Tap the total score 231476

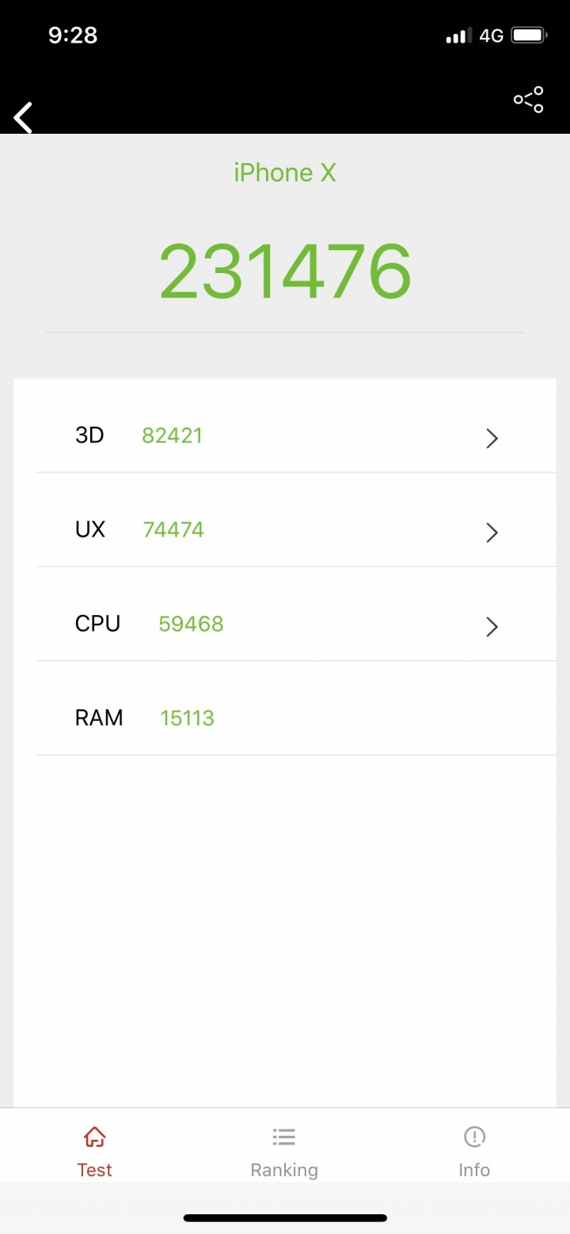click(x=285, y=271)
